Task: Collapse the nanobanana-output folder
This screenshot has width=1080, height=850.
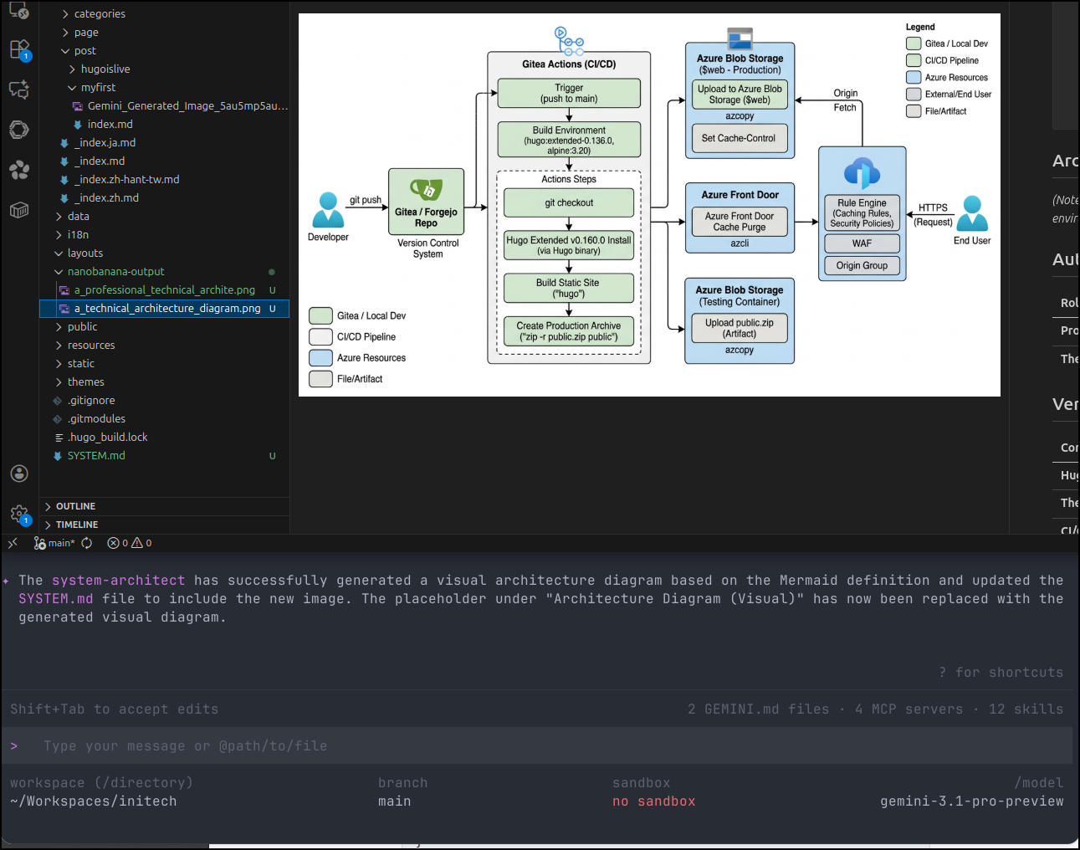Action: (115, 272)
